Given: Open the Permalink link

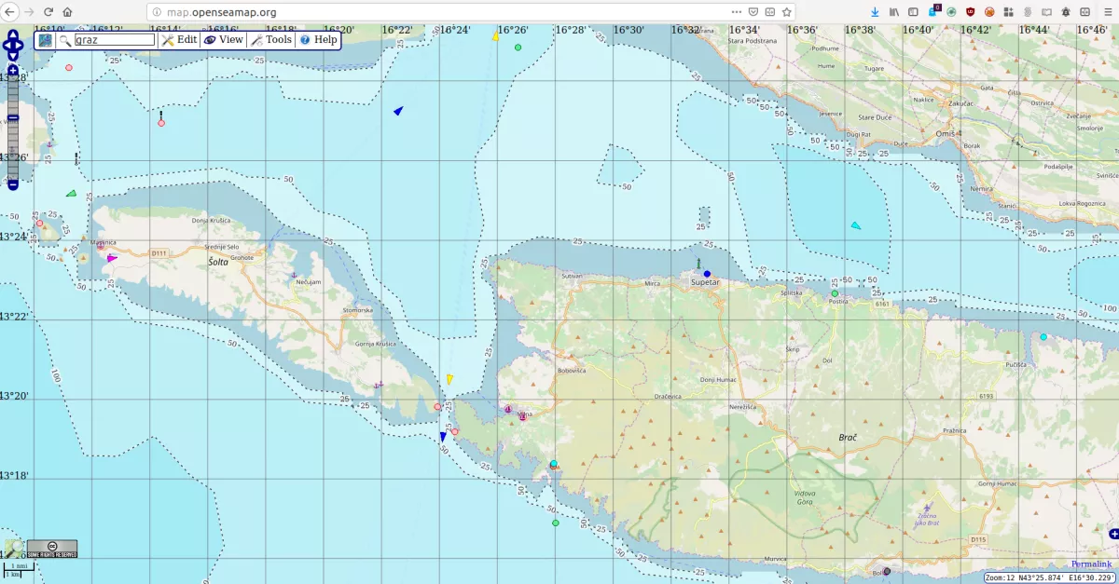Looking at the screenshot, I should tap(1091, 564).
